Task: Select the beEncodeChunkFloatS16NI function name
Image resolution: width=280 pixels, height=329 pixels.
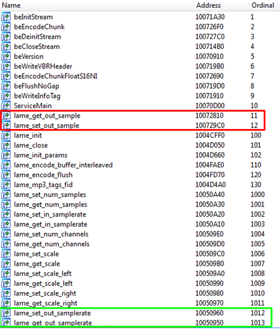Action: (56, 76)
